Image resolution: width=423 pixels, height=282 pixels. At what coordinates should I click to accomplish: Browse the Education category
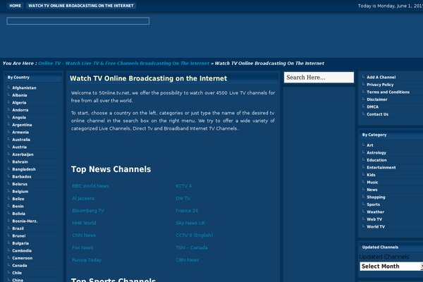376,160
